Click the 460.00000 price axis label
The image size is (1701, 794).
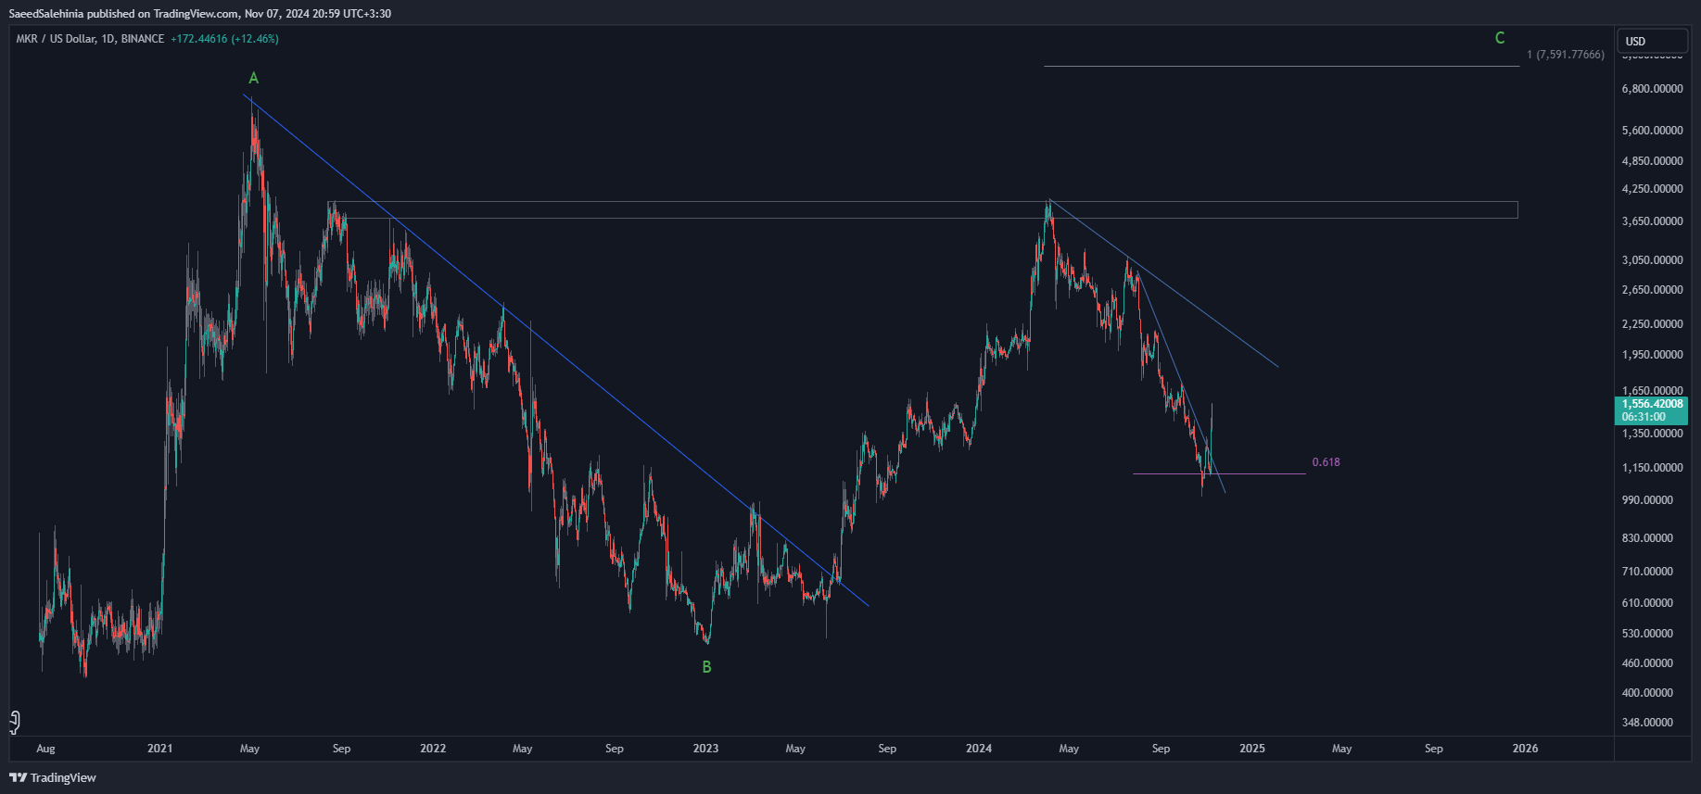point(1647,663)
